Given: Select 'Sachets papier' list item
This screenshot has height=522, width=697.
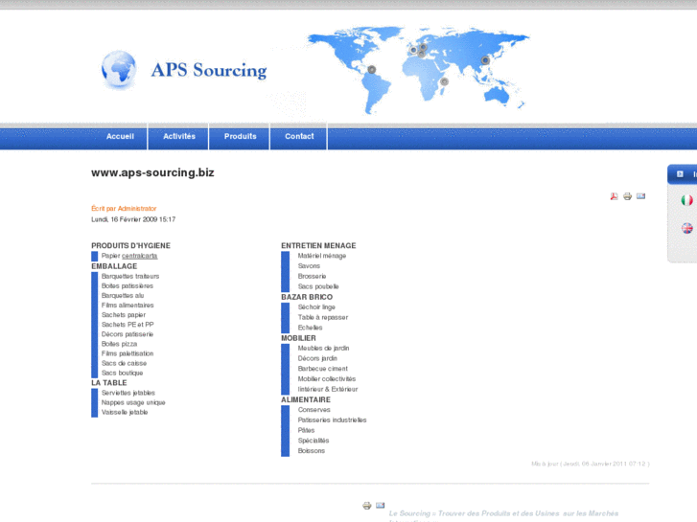Looking at the screenshot, I should pos(124,315).
